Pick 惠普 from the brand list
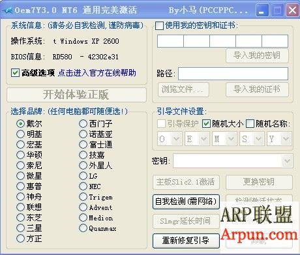 point(20,187)
